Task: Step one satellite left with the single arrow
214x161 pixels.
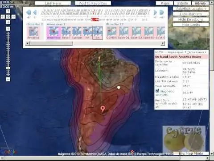Action: pyautogui.click(x=35, y=13)
